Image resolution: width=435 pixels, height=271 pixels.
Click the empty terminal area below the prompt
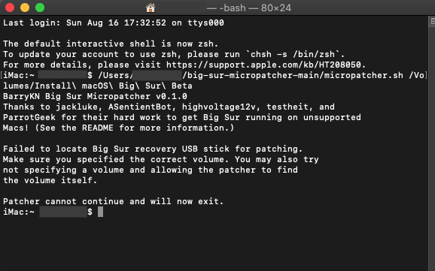point(214,243)
